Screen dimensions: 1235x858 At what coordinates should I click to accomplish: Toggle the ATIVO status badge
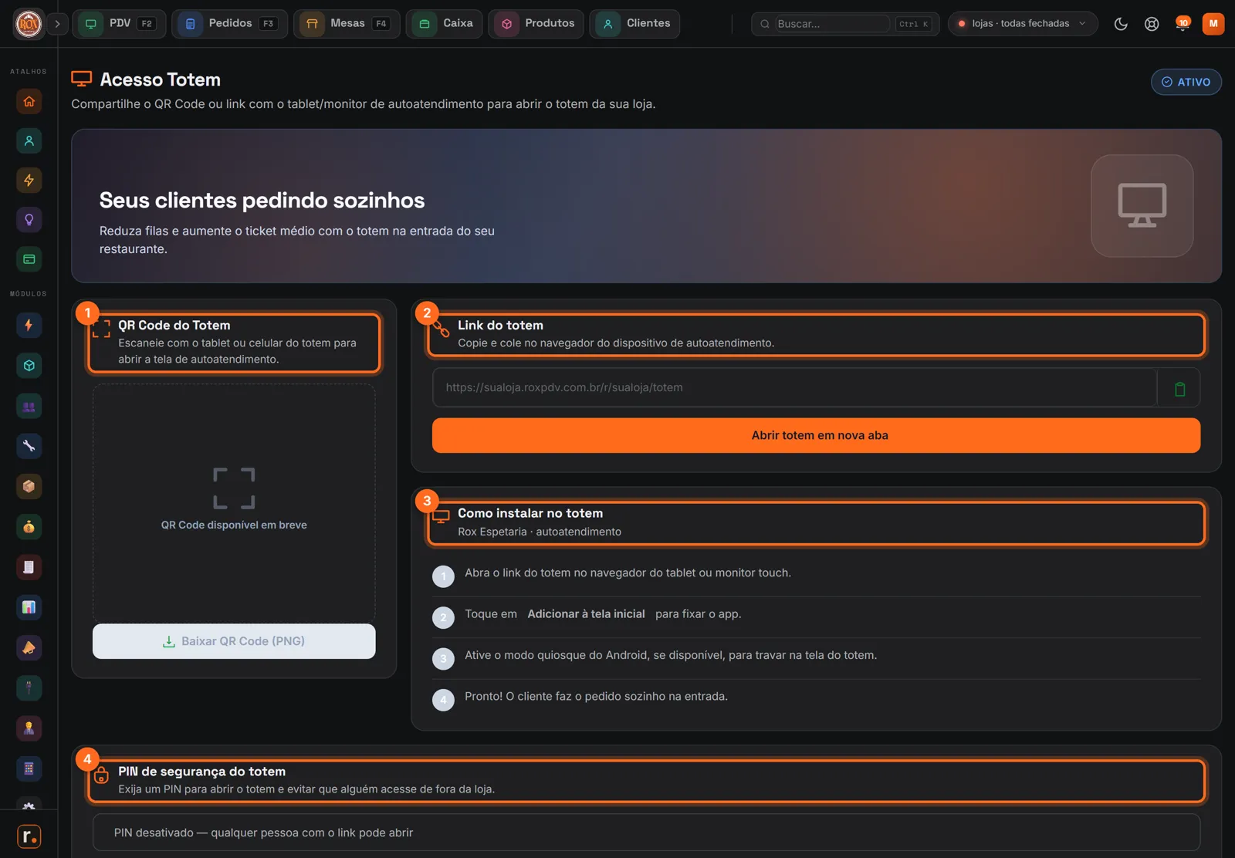pyautogui.click(x=1186, y=82)
